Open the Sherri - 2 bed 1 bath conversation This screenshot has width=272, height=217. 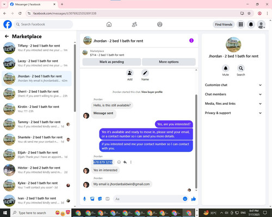[x=37, y=94]
